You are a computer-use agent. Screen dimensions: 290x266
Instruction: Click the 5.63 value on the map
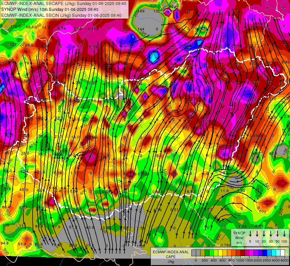click(78, 28)
